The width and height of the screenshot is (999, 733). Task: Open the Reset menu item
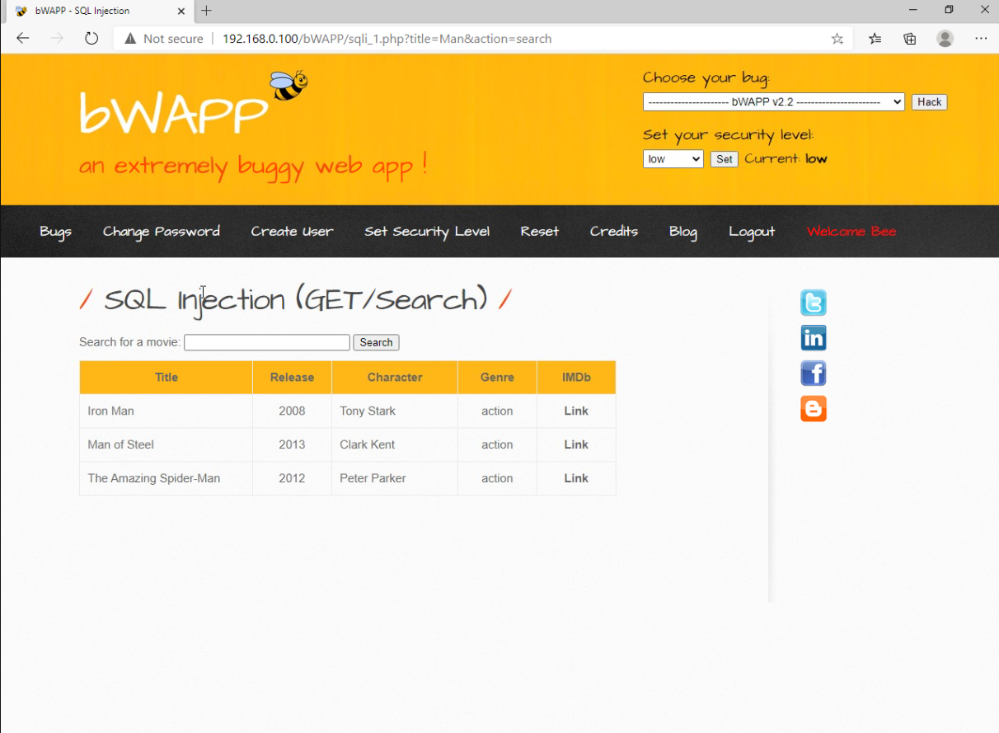click(x=539, y=232)
